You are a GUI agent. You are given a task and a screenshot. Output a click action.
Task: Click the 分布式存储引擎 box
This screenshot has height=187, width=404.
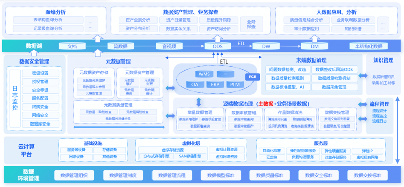[157, 156]
